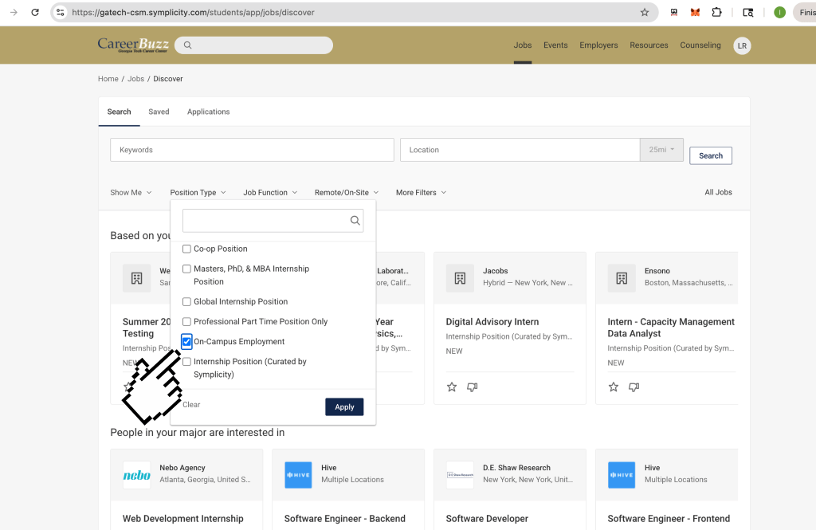The width and height of the screenshot is (816, 530).
Task: Bookmark this page with the star icon
Action: click(x=644, y=13)
